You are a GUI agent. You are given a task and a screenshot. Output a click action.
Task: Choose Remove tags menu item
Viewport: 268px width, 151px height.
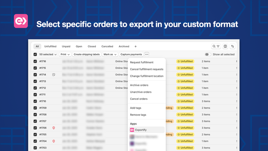(147, 115)
